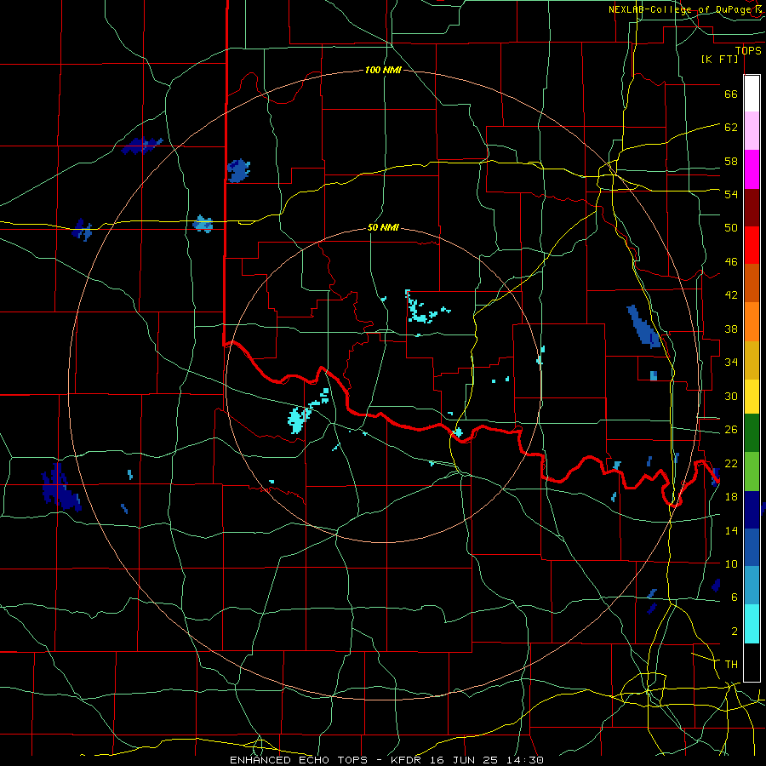Click the dark green legend segment
This screenshot has width=766, height=766.
[x=752, y=433]
